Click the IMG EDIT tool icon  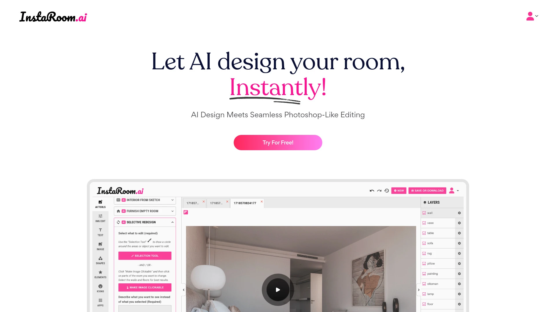[x=100, y=218]
